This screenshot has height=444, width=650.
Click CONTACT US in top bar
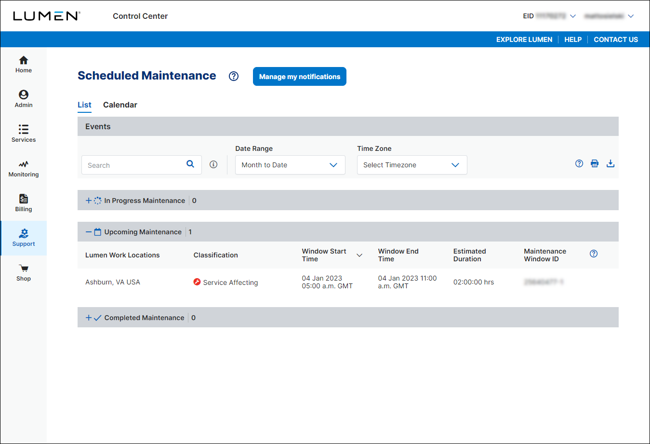tap(616, 40)
